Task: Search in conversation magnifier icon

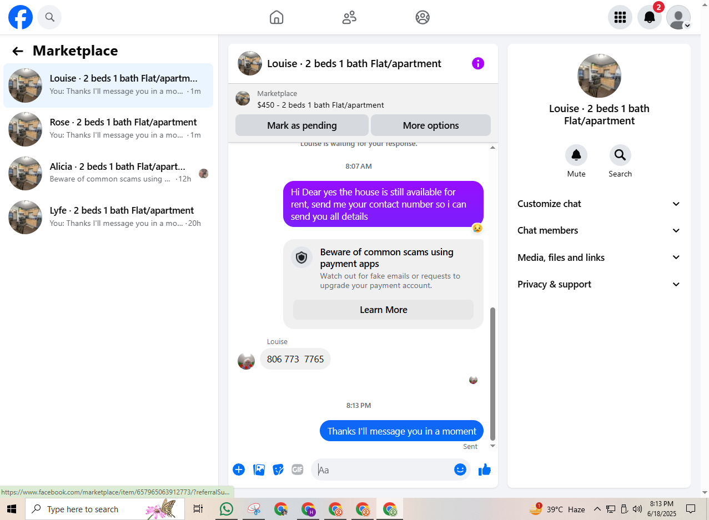Action: click(x=620, y=155)
